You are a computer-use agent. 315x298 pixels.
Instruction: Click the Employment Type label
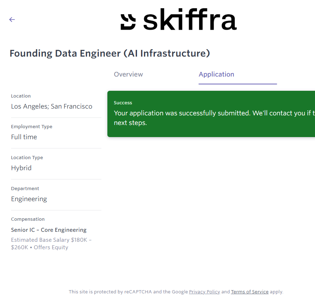click(31, 126)
